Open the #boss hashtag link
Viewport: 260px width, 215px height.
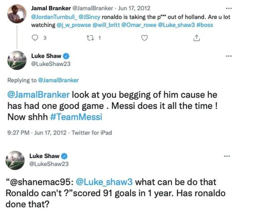[205, 25]
